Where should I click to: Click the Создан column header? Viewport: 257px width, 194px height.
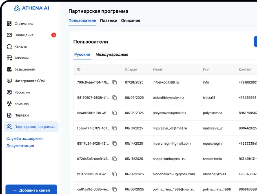point(131,70)
